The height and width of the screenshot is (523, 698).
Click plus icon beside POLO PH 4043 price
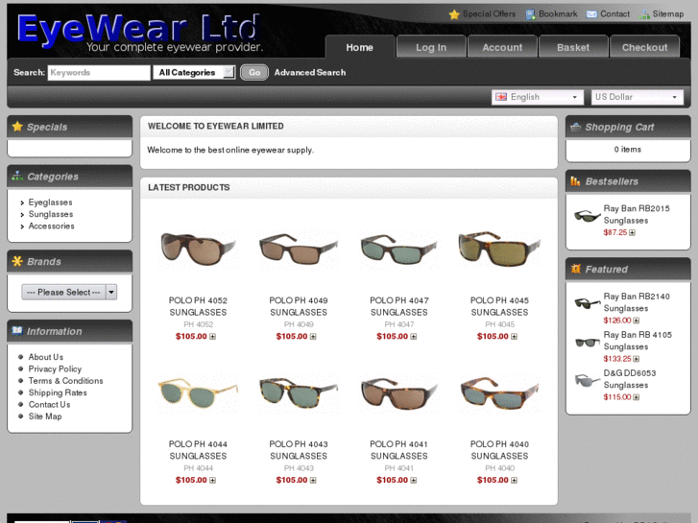pos(313,480)
